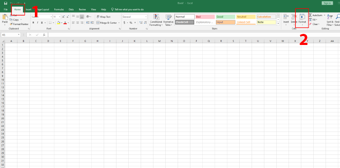Click the Paste clipboard icon
Image resolution: width=340 pixels, height=168 pixels.
[5, 17]
